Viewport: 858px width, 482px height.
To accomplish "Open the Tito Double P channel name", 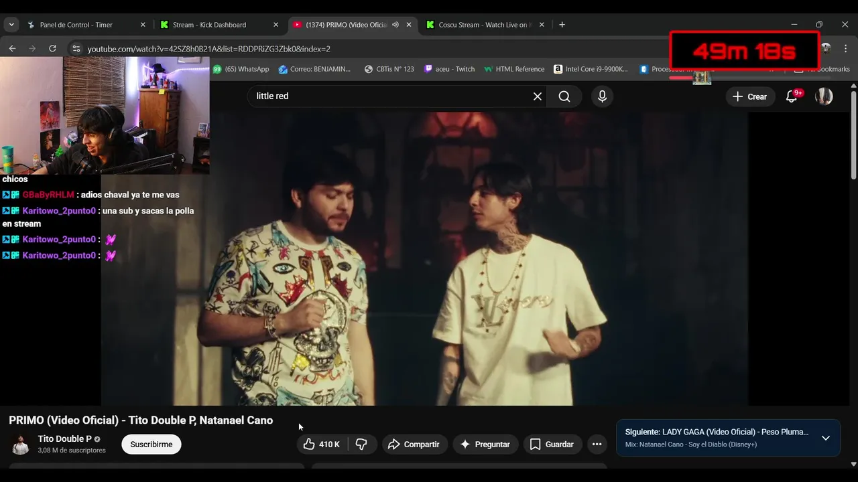I will [64, 439].
